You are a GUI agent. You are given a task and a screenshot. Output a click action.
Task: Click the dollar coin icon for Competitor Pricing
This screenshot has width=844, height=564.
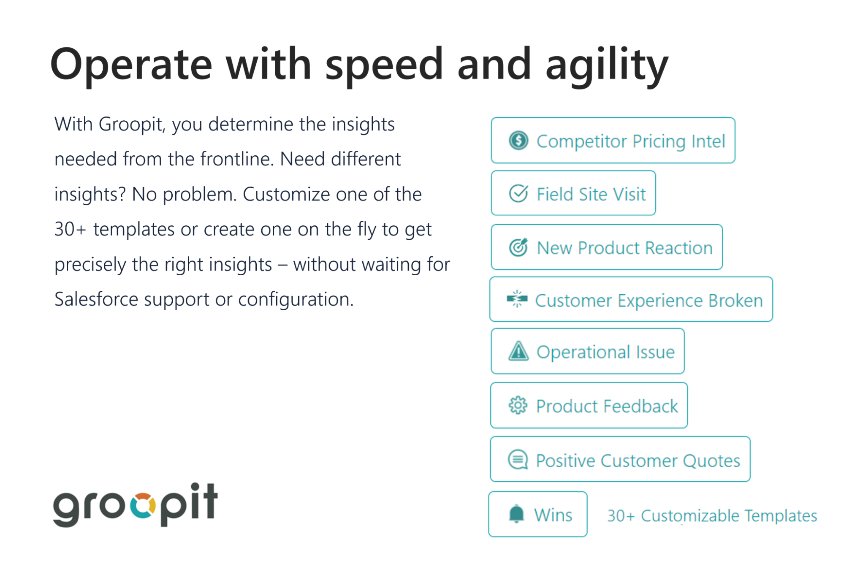click(x=518, y=141)
